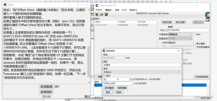Click the 当前值 column header
The image size is (217, 101).
pos(127,22)
